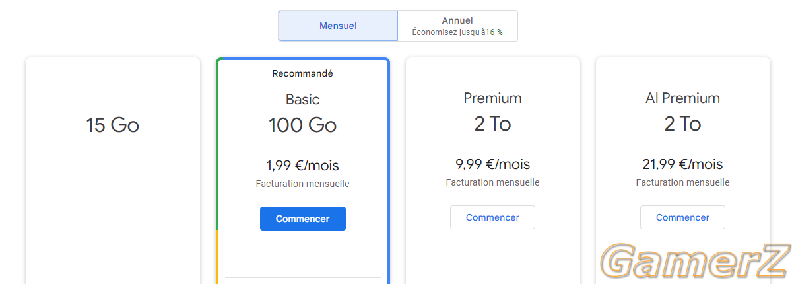Click the 1,99 €/mois price
The height and width of the screenshot is (284, 792).
click(303, 166)
